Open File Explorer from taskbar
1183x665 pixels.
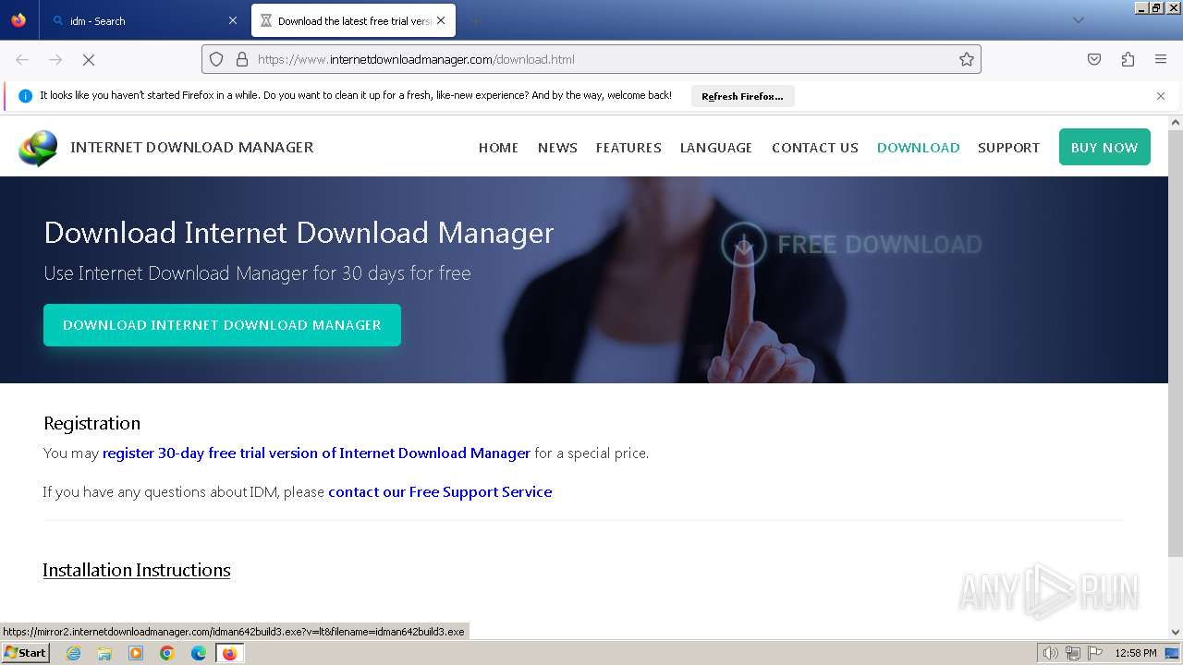click(104, 653)
